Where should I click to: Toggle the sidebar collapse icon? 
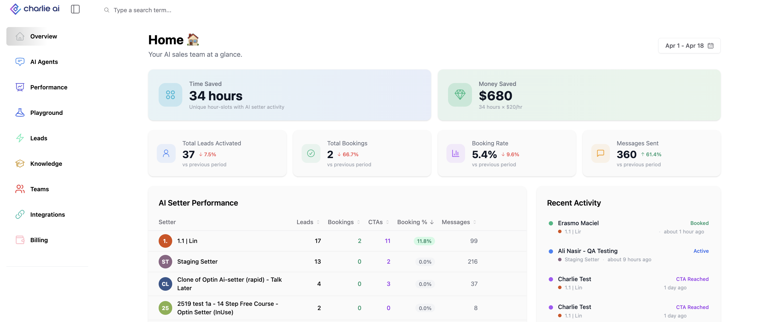75,9
